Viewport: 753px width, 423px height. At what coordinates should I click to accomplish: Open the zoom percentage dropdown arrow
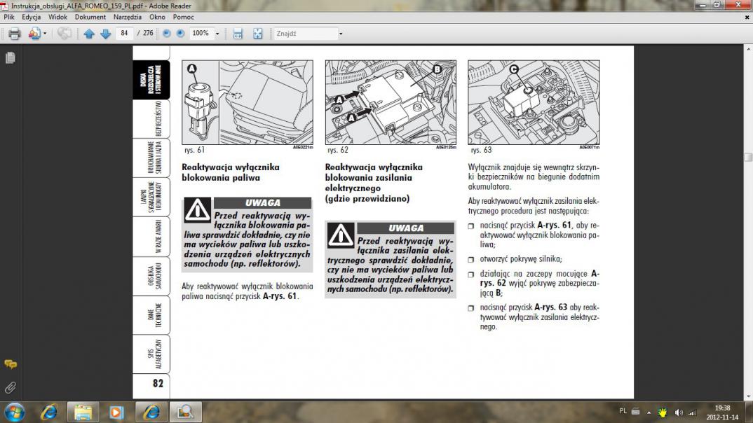pyautogui.click(x=217, y=34)
